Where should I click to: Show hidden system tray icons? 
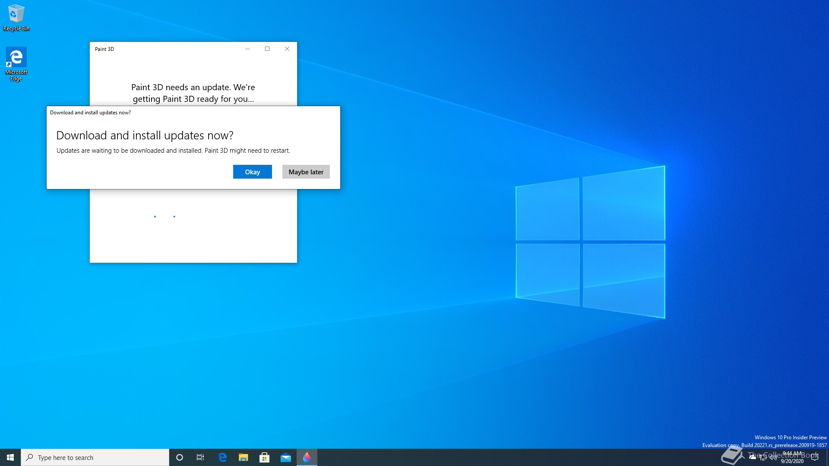click(x=742, y=457)
